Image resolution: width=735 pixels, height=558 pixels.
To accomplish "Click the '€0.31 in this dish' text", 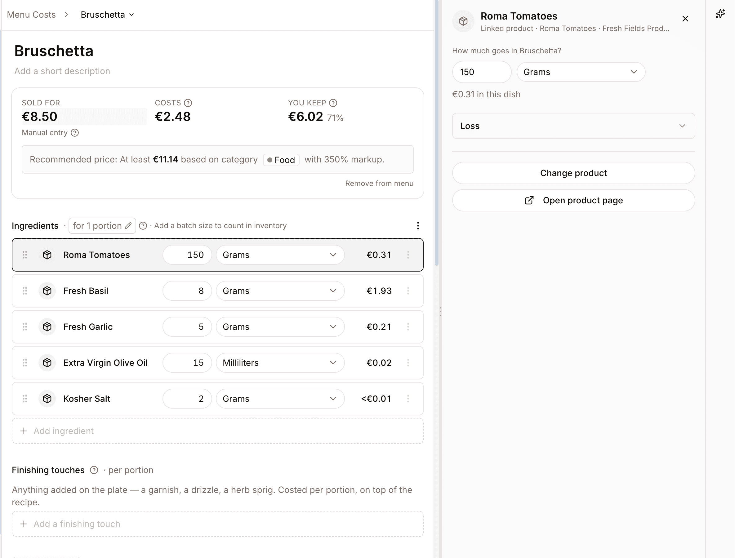I will [x=486, y=95].
